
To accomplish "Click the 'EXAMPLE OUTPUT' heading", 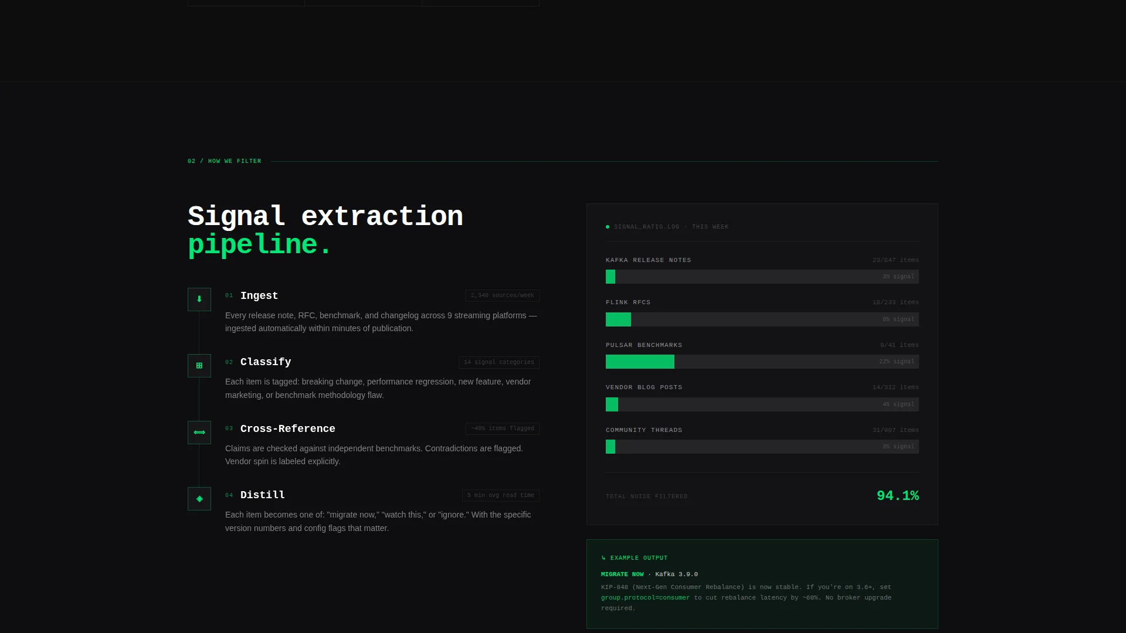I will (x=639, y=558).
